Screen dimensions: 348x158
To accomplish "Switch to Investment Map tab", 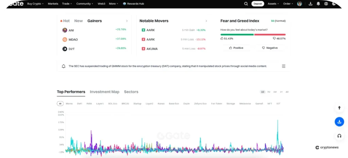I will (x=105, y=92).
